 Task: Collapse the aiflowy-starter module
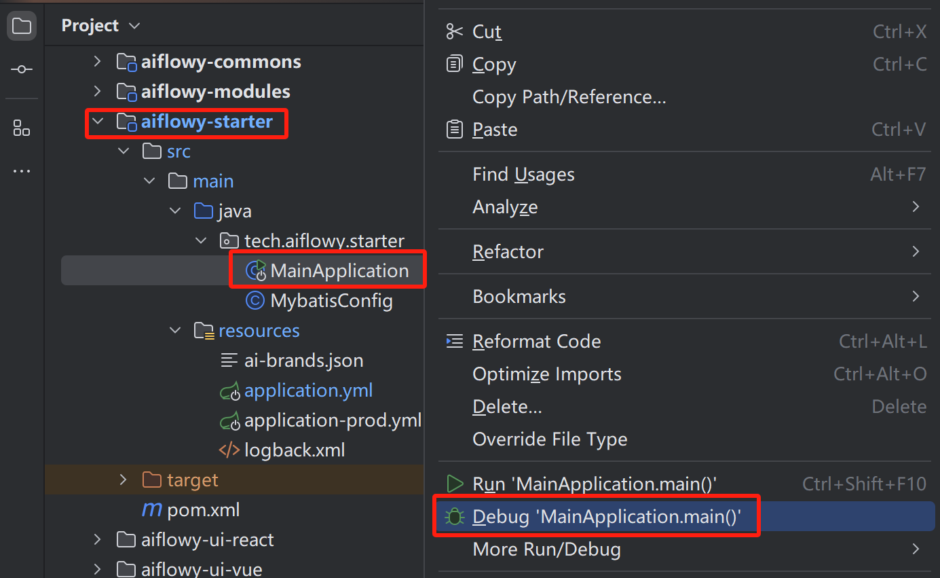97,122
